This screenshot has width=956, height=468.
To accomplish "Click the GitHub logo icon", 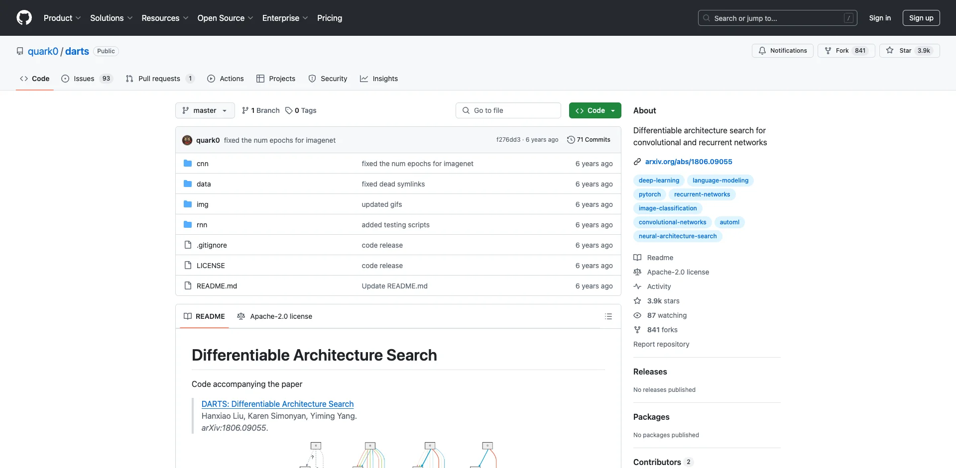I will point(24,18).
